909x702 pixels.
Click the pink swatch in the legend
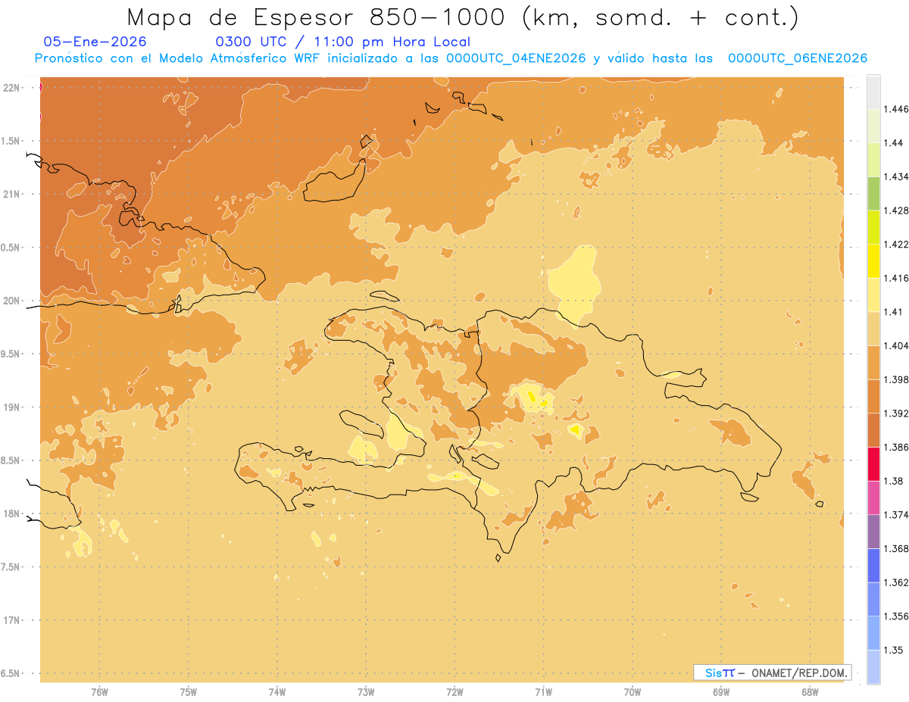[x=874, y=497]
